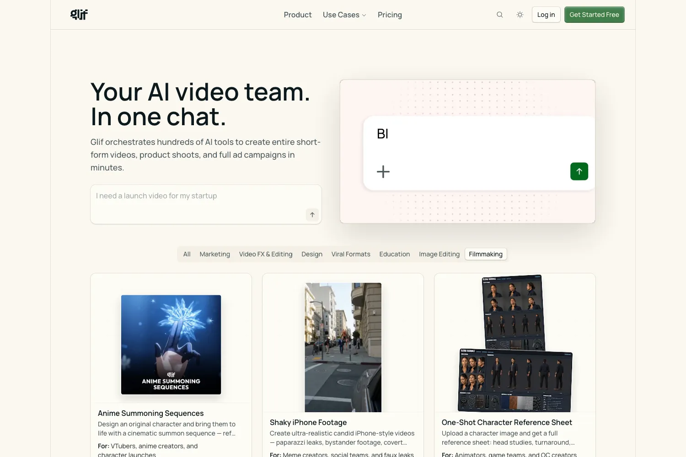Viewport: 686px width, 457px height.
Task: Open One-Shot Character Reference Sheet title
Action: (x=507, y=422)
